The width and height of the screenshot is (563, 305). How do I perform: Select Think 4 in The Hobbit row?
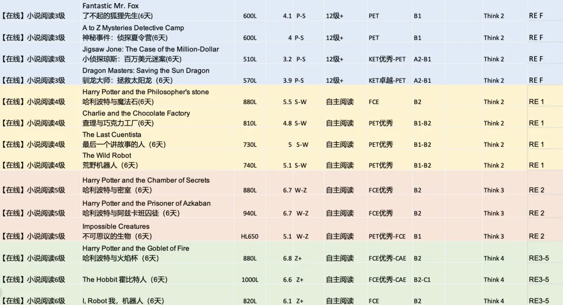coord(494,279)
